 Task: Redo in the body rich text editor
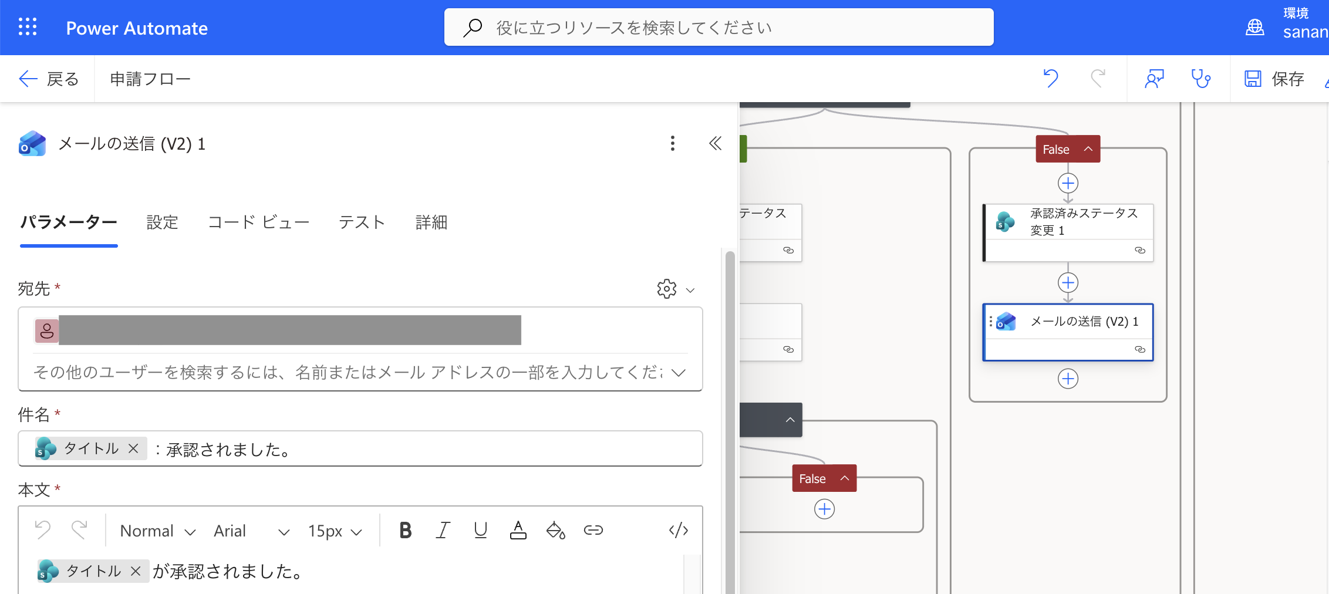pyautogui.click(x=79, y=531)
